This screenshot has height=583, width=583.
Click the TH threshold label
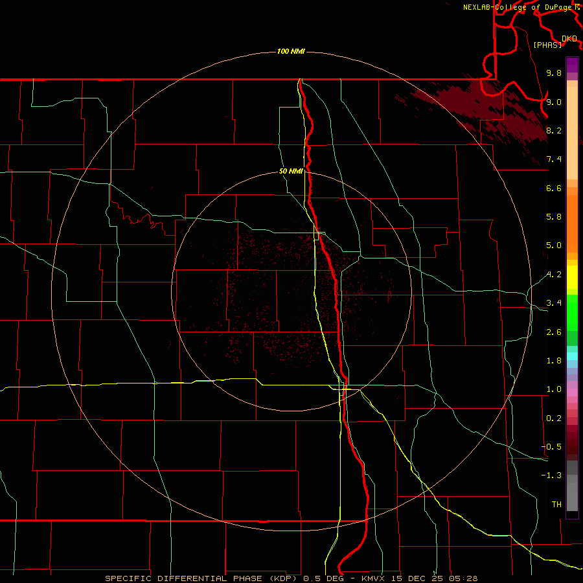pyautogui.click(x=556, y=505)
